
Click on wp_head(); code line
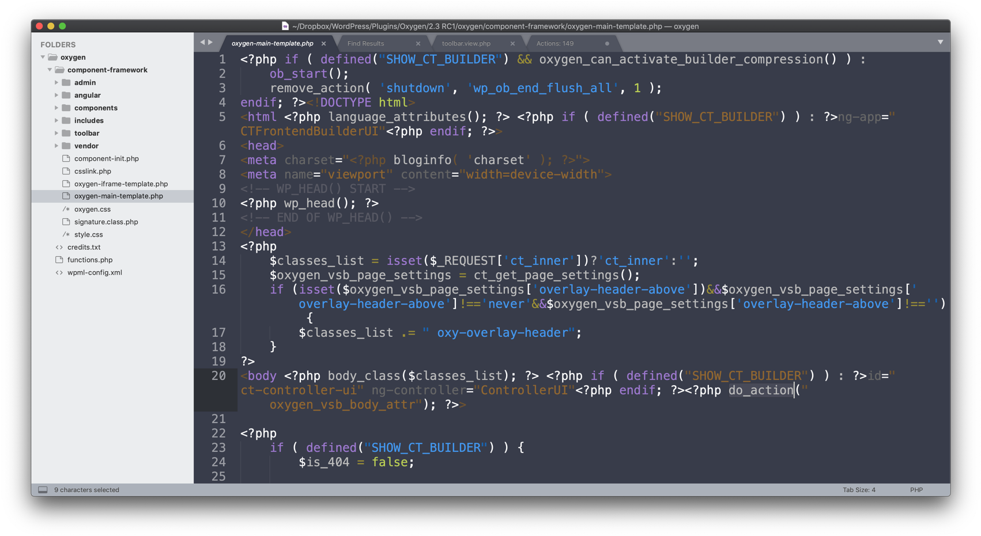click(310, 203)
